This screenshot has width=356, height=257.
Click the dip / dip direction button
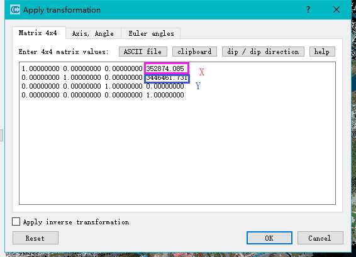[x=263, y=52]
